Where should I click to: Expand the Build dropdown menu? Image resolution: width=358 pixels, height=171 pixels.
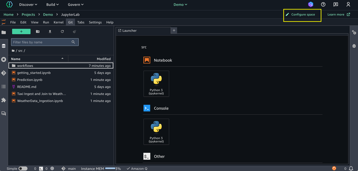point(52,4)
